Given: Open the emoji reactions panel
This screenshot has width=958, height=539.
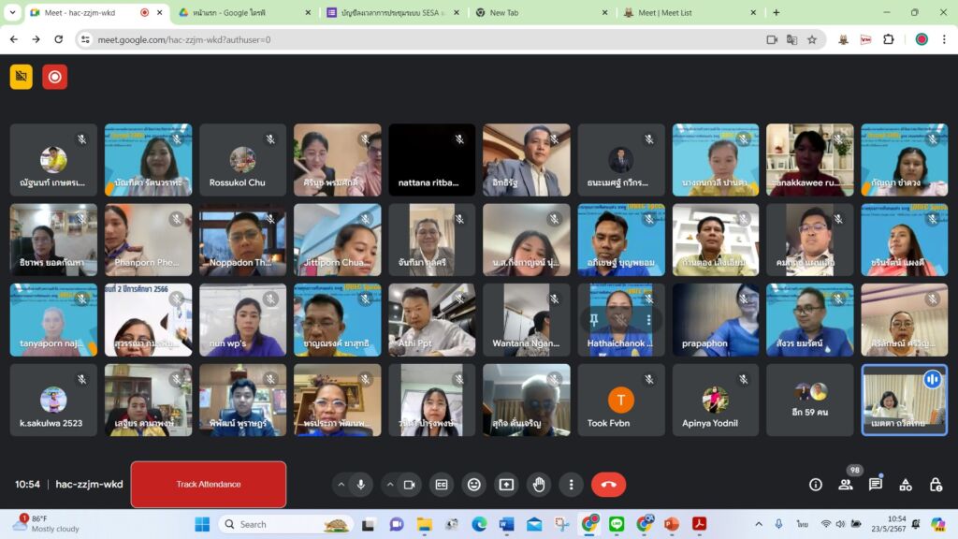Looking at the screenshot, I should click(x=474, y=484).
